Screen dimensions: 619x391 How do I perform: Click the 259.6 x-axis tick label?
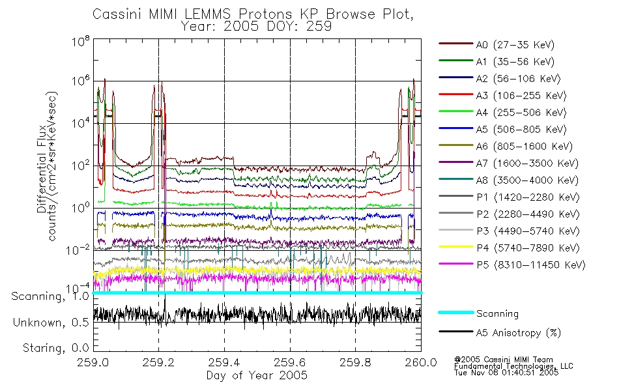[x=290, y=362]
